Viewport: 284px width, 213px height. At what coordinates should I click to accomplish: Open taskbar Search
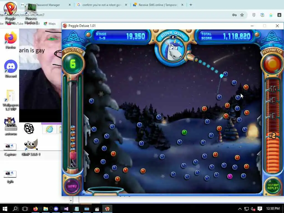tap(16, 209)
